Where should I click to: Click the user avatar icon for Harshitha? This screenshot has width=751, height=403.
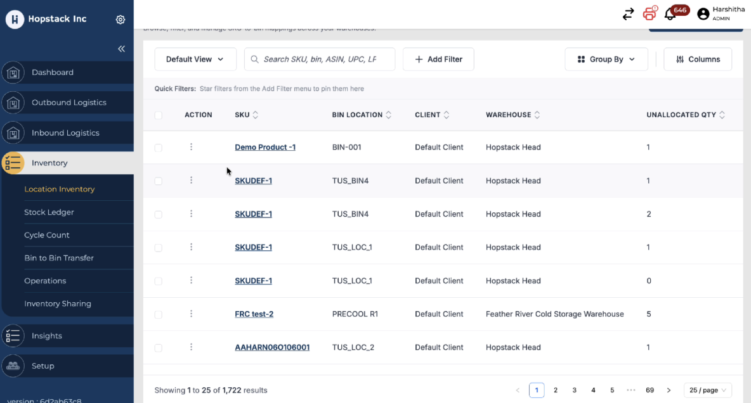pos(703,14)
